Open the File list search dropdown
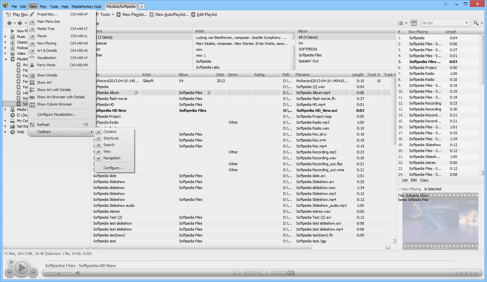The width and height of the screenshot is (487, 282). click(467, 23)
